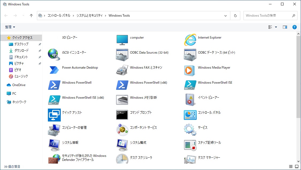
Task: Open the Windows PowerShell ISE icon
Action: (190, 85)
